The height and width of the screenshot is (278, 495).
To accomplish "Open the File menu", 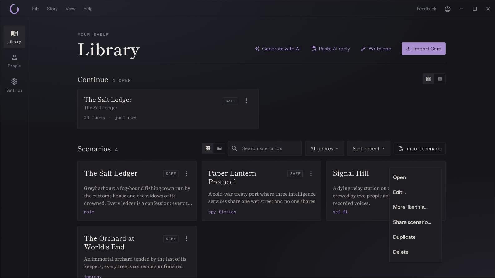I will pos(36,9).
